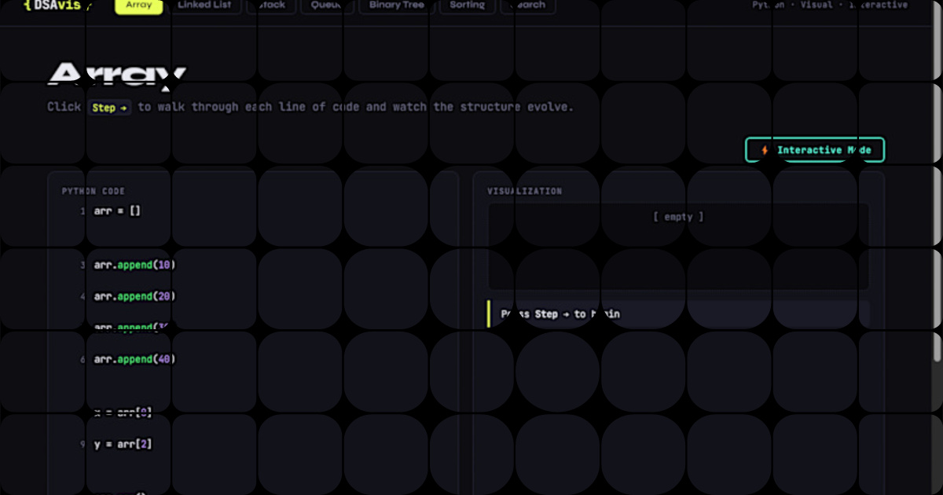Switch to the Binary Tree tab
This screenshot has height=495, width=943.
coord(397,5)
